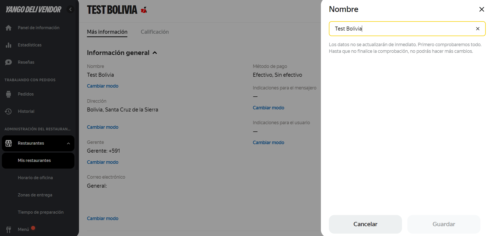Select the Más información tab

coord(107,32)
